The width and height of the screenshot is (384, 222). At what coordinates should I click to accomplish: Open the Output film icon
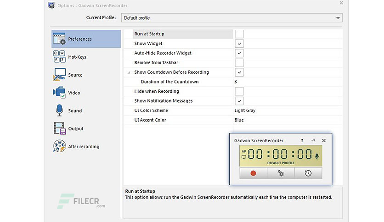pos(60,128)
